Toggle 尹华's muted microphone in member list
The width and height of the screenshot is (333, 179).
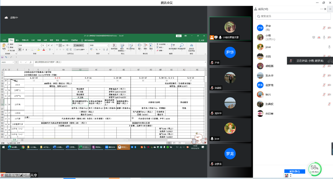324,28
